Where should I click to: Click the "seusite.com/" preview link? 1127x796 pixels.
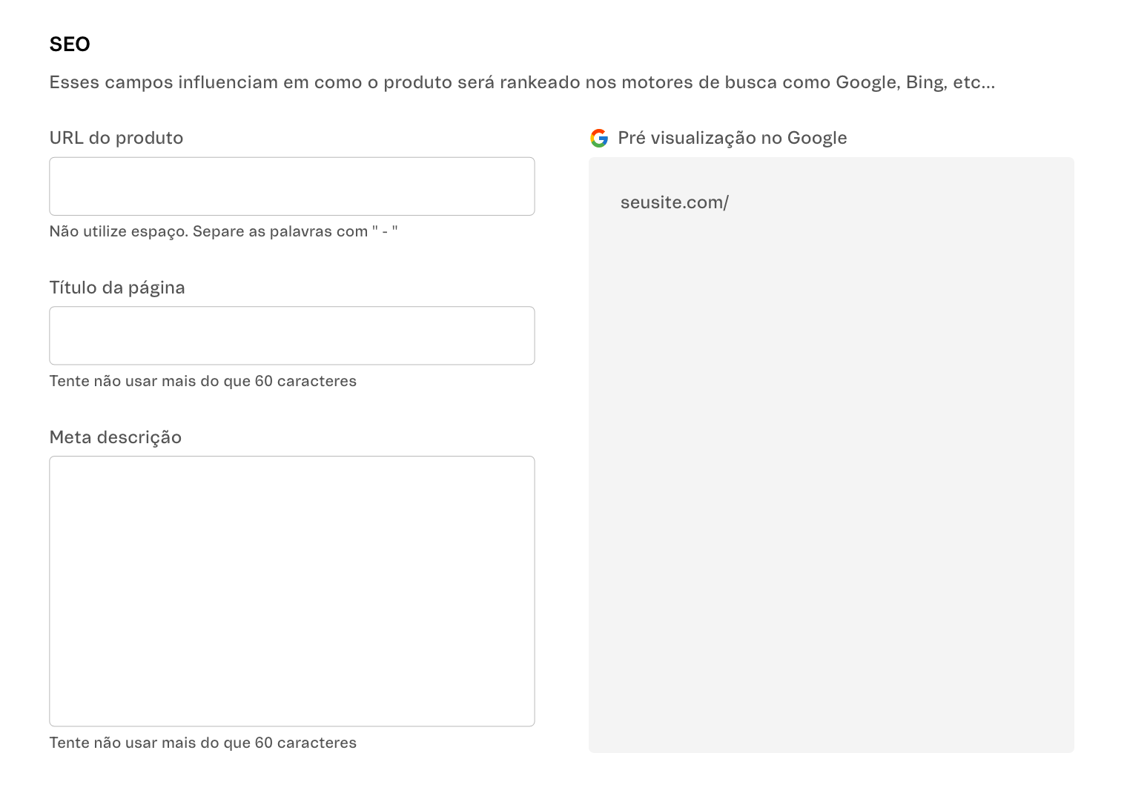pyautogui.click(x=674, y=202)
